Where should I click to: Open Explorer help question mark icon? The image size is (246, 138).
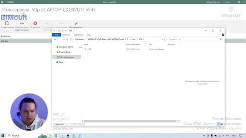[223, 35]
